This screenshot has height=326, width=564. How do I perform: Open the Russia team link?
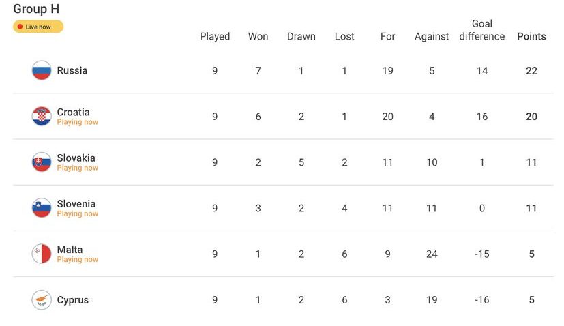pos(72,70)
